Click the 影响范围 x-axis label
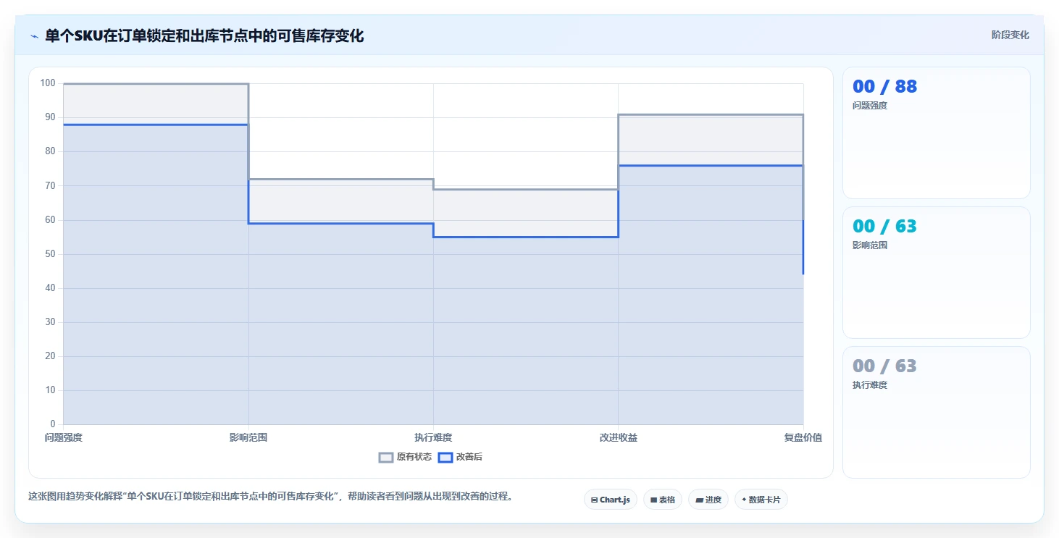The image size is (1059, 538). pyautogui.click(x=248, y=437)
